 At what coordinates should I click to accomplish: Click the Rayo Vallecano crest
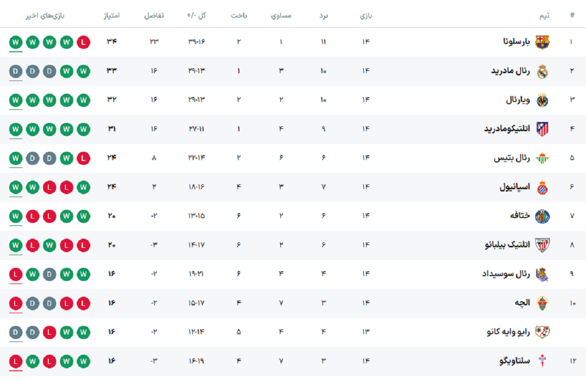(542, 332)
